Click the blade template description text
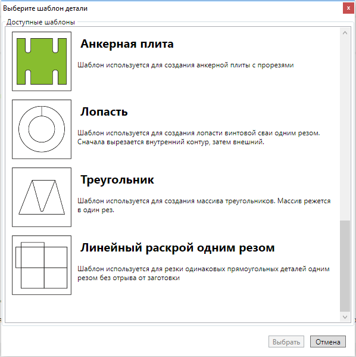The image size is (356, 357). 199,137
